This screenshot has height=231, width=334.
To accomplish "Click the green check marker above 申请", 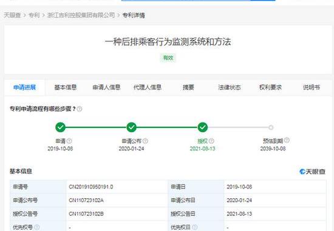I will click(61, 127).
